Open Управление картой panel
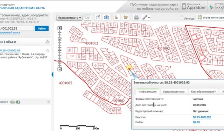This screenshot has height=131, width=224. [210, 17]
